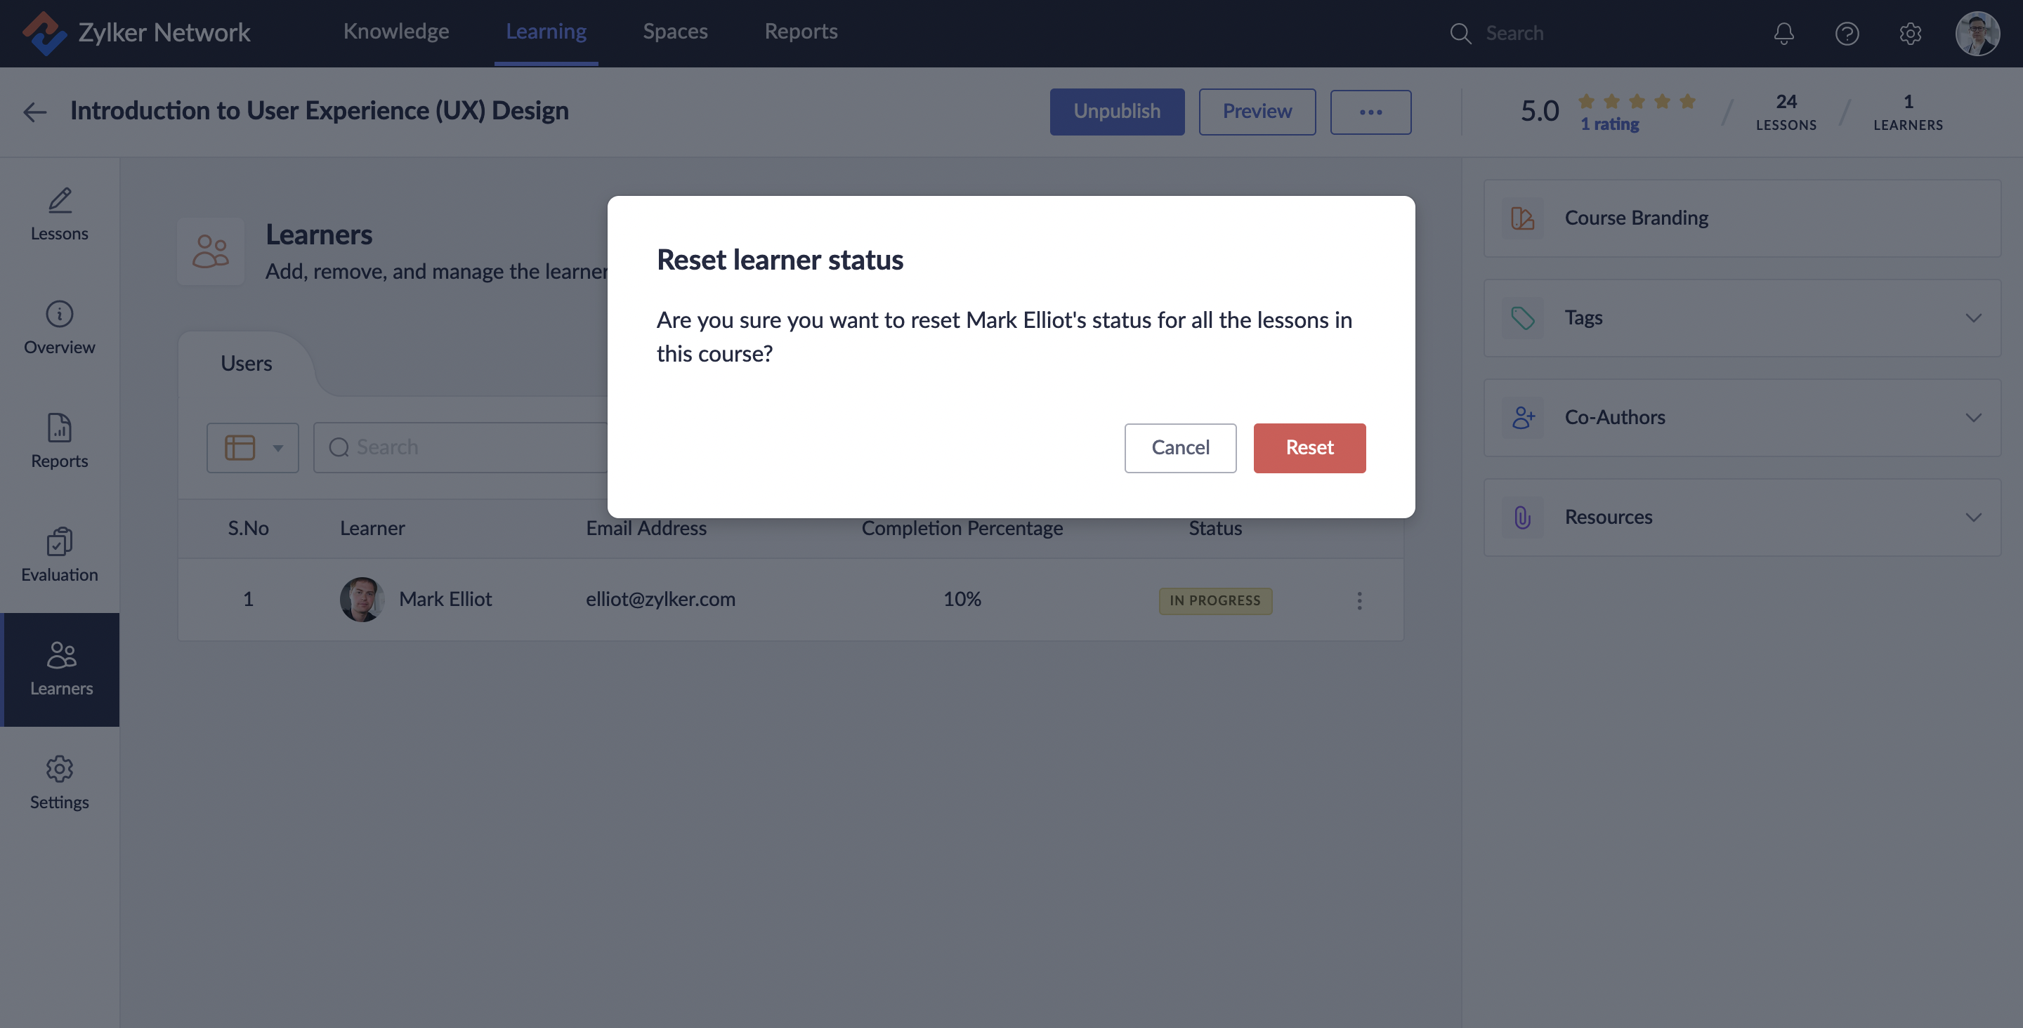Cancel the reset learner status dialog
2023x1028 pixels.
click(x=1180, y=447)
